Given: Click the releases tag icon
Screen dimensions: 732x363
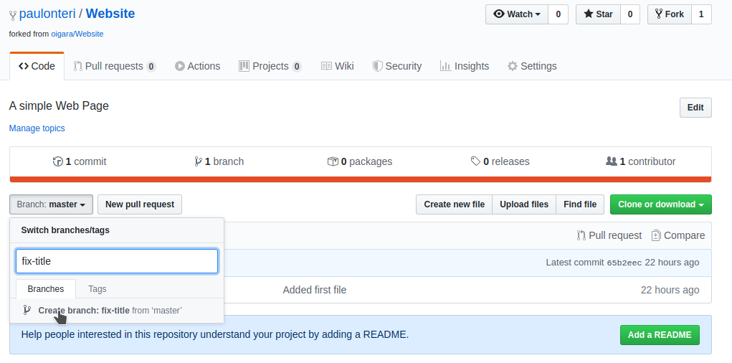Looking at the screenshot, I should [475, 161].
